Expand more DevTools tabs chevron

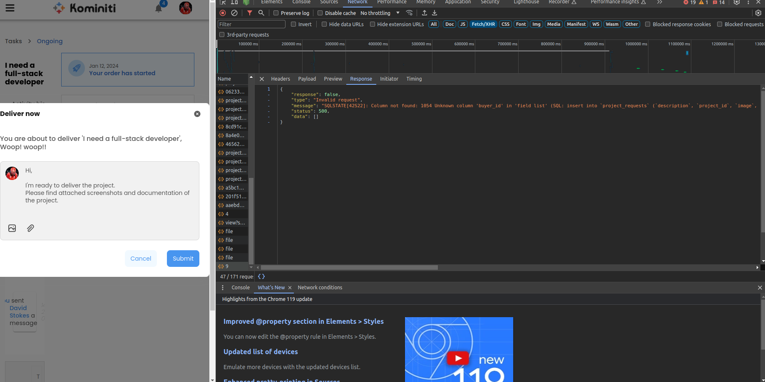(x=660, y=2)
